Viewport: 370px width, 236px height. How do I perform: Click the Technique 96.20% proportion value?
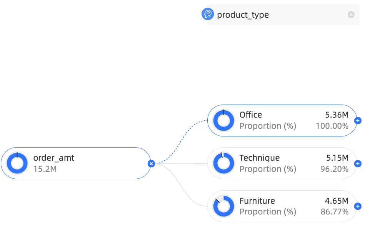(334, 169)
